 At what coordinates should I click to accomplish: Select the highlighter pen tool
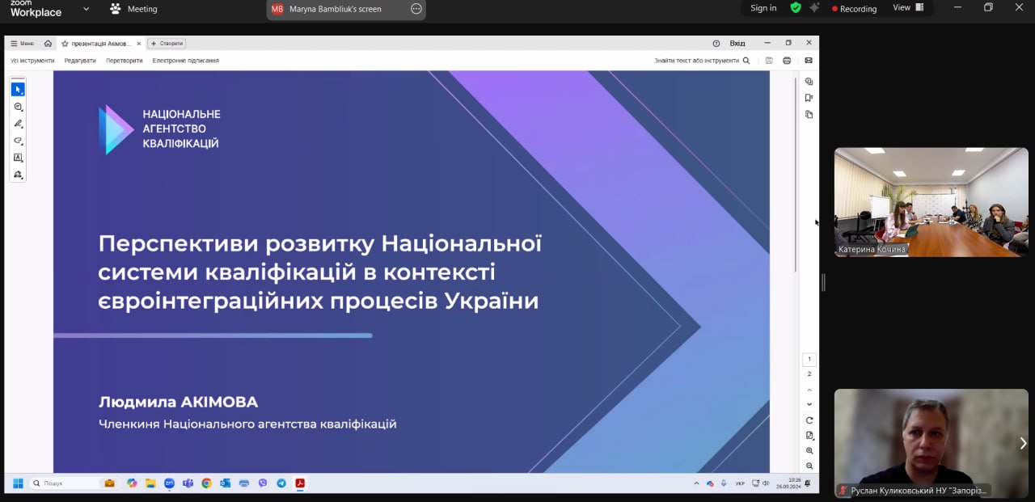(18, 124)
